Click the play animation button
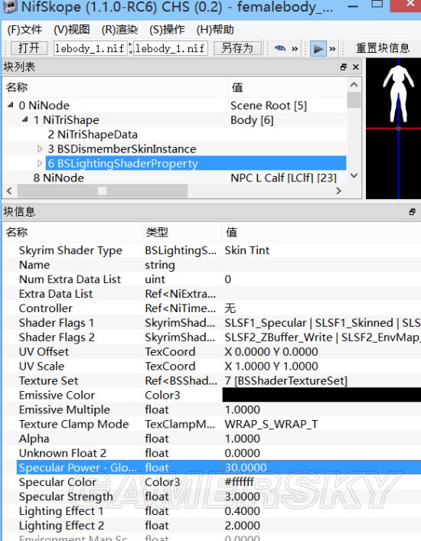Screen dimensions: 421x541 318,49
